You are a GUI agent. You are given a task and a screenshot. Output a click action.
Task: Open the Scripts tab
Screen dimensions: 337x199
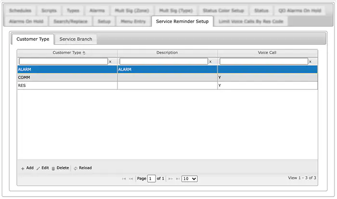(x=49, y=11)
